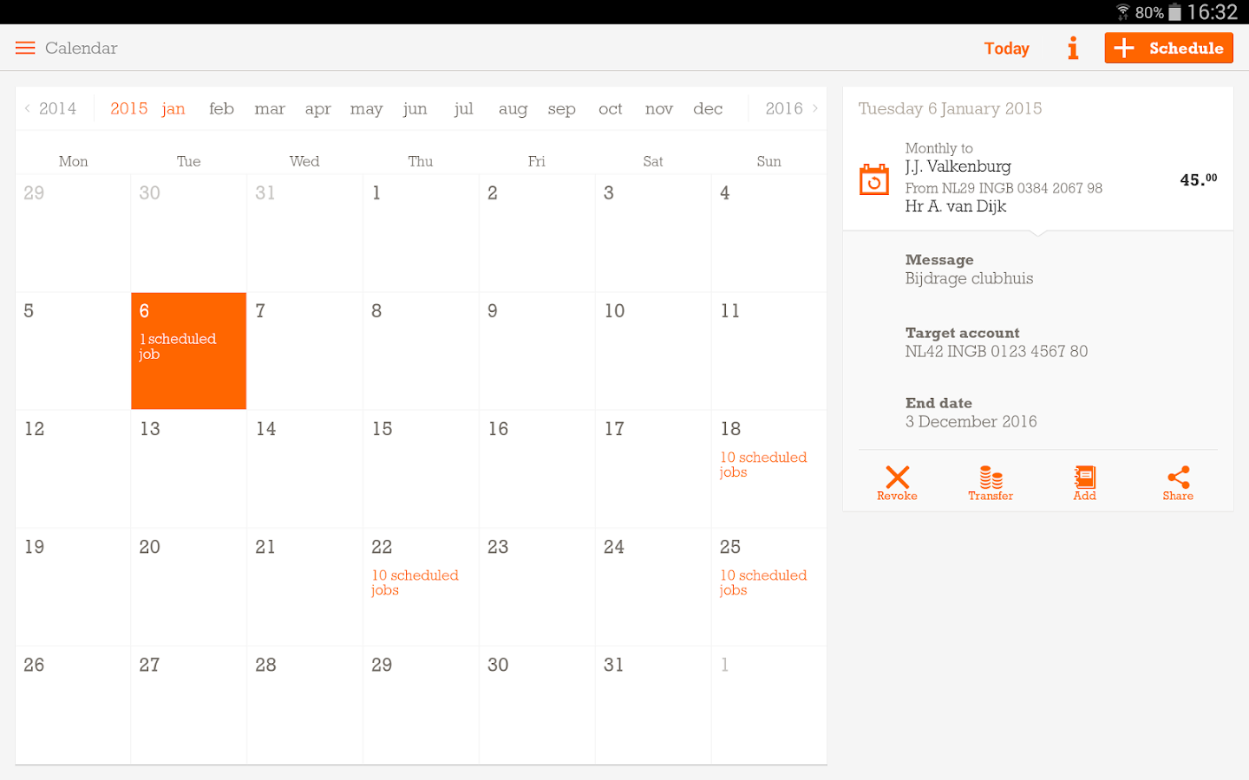
Task: Open 22 January scheduled jobs
Action: 421,587
